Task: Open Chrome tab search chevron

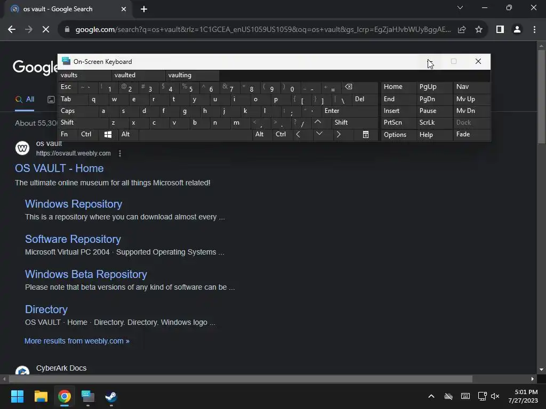Action: (x=460, y=7)
